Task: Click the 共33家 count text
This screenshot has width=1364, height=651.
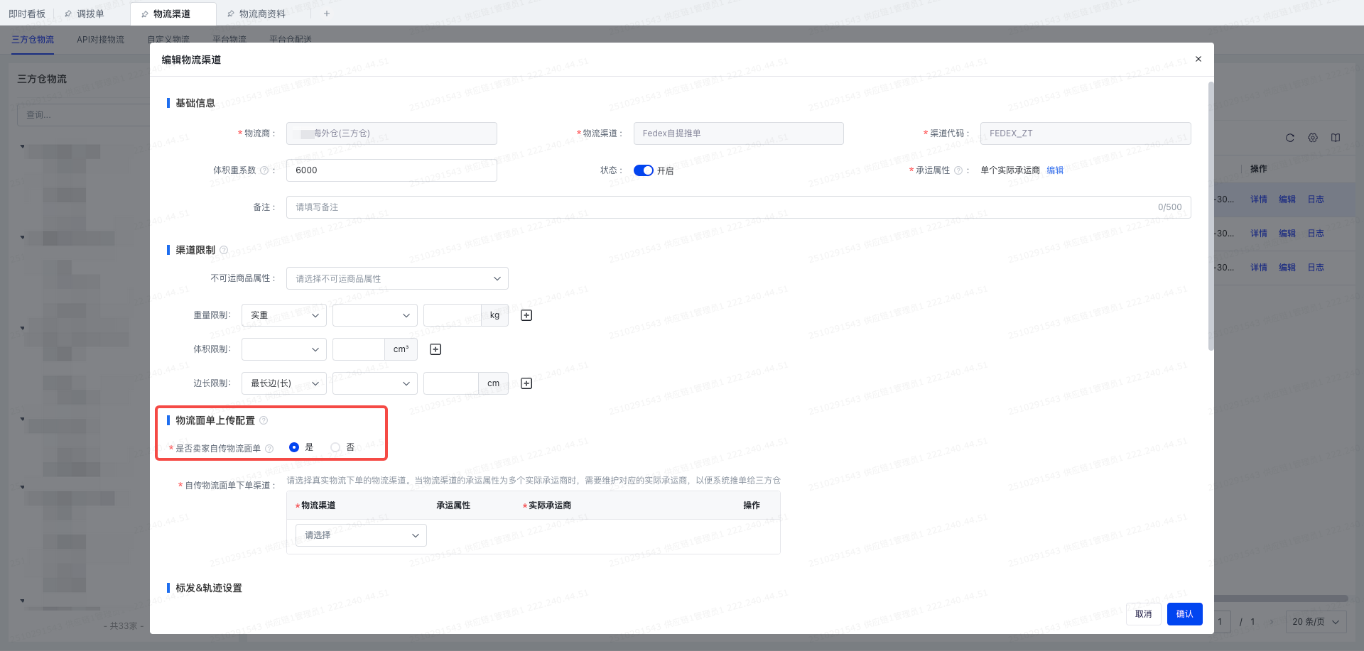Action: tap(124, 626)
